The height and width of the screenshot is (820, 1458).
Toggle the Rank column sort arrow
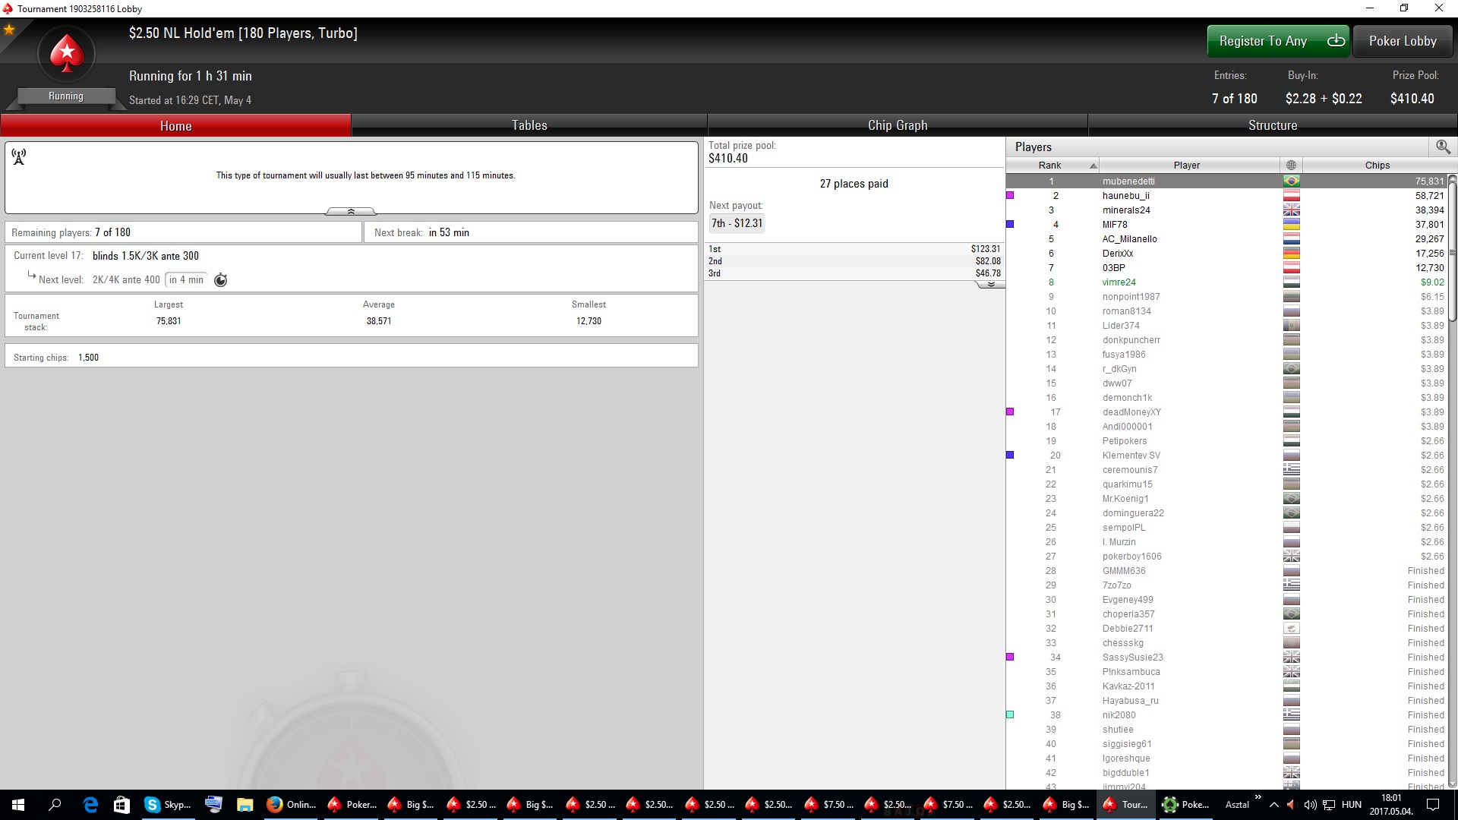point(1093,166)
